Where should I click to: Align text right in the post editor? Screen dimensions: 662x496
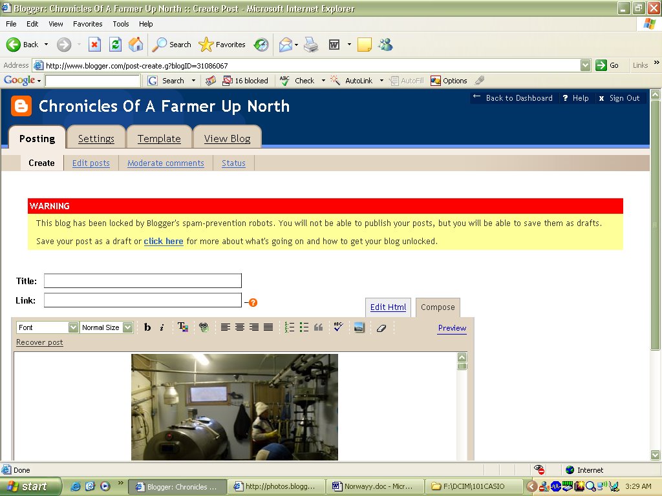coord(254,327)
